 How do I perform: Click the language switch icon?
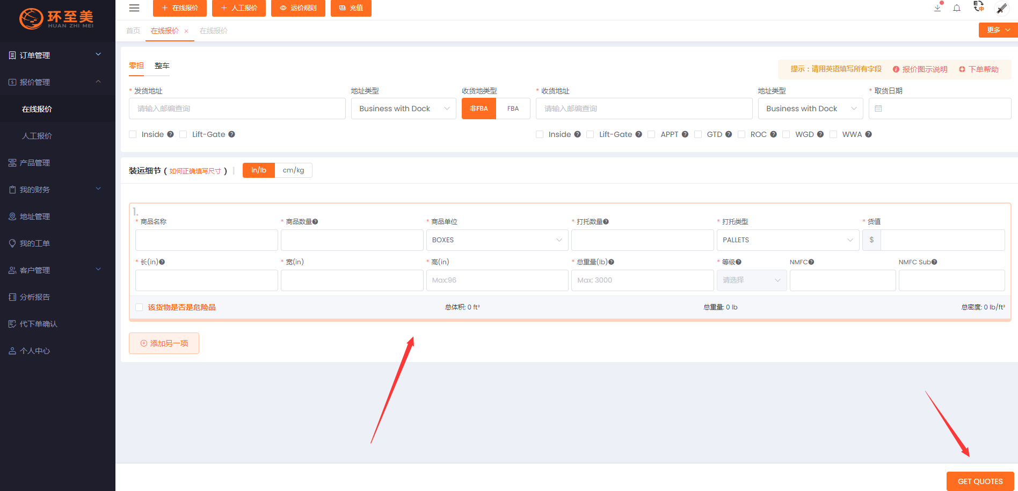click(978, 6)
